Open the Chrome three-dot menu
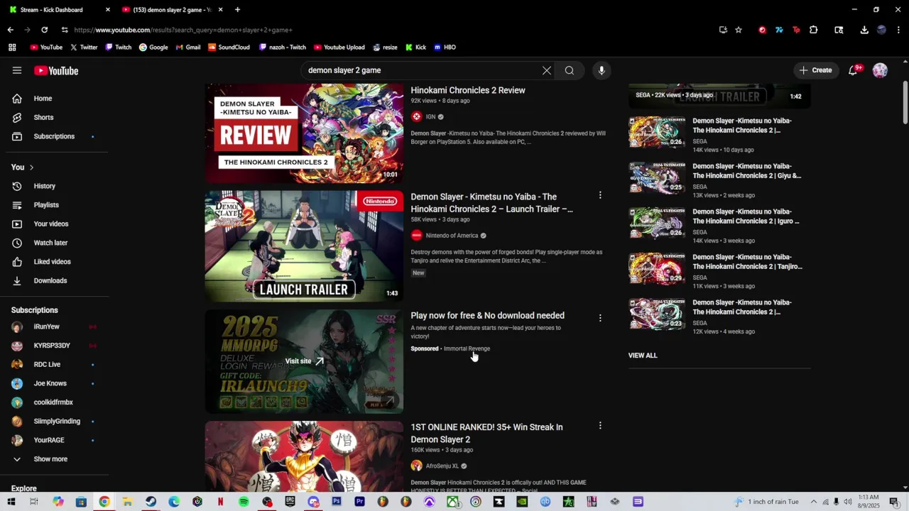 click(899, 30)
